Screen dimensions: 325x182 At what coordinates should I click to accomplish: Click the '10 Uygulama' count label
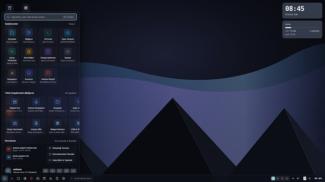click(71, 93)
